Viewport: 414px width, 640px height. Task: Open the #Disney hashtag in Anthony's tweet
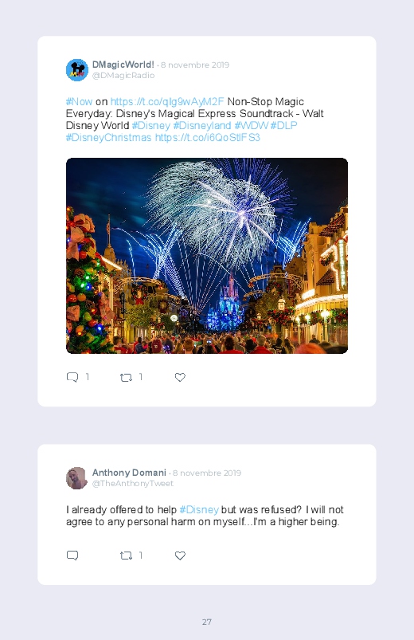point(199,510)
